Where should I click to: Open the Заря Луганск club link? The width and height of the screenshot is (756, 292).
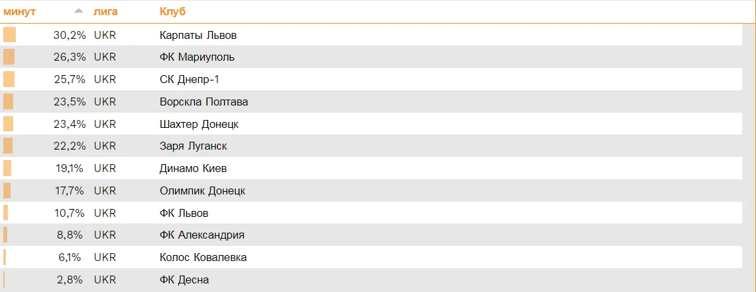[x=193, y=146]
